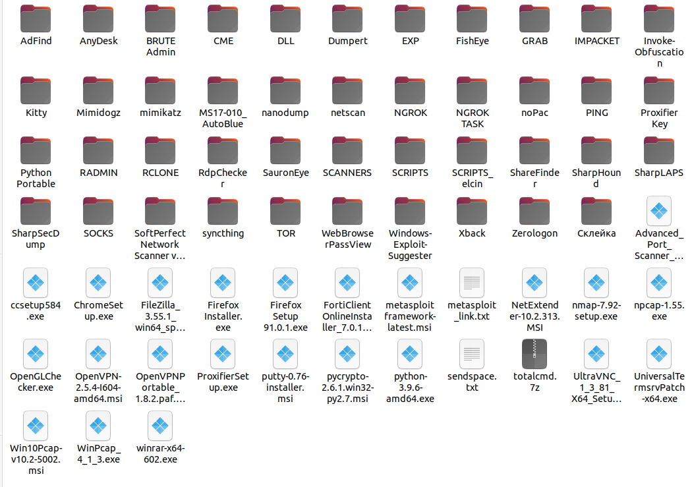This screenshot has width=692, height=487.
Task: Select the metasploit_link.txt text file
Action: pos(473,283)
